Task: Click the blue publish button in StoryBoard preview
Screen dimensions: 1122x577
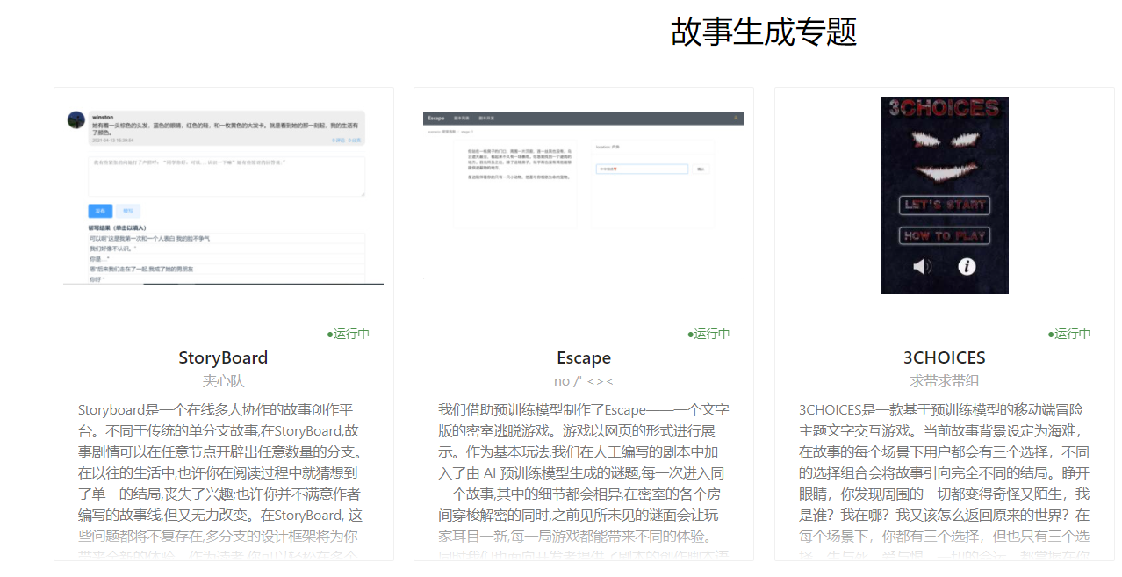Action: 100,211
